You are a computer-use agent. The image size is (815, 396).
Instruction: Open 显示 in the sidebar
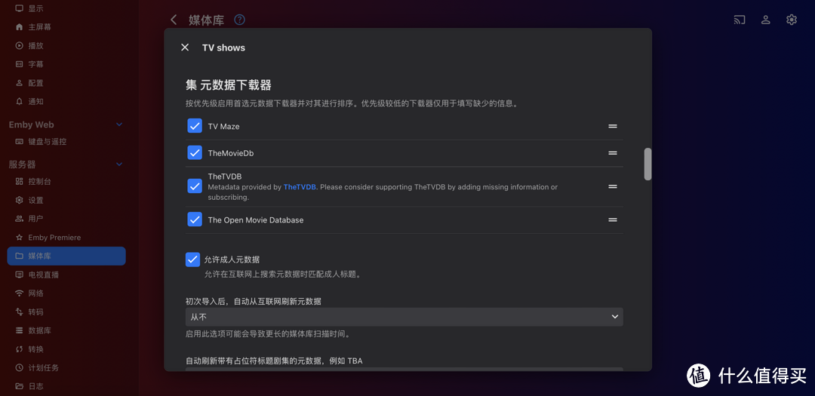click(x=36, y=8)
